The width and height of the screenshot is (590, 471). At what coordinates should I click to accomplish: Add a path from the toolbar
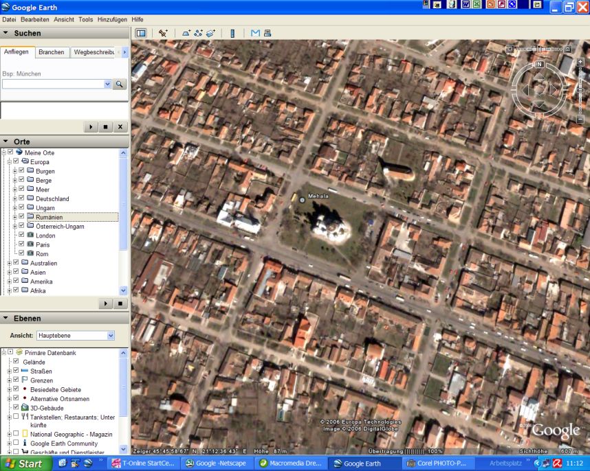(198, 33)
